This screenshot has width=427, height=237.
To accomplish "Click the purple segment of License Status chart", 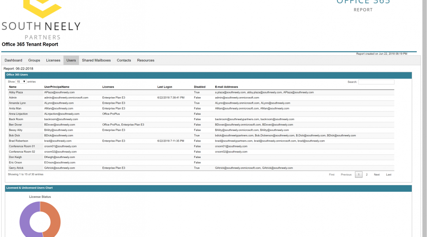I will point(25,221).
